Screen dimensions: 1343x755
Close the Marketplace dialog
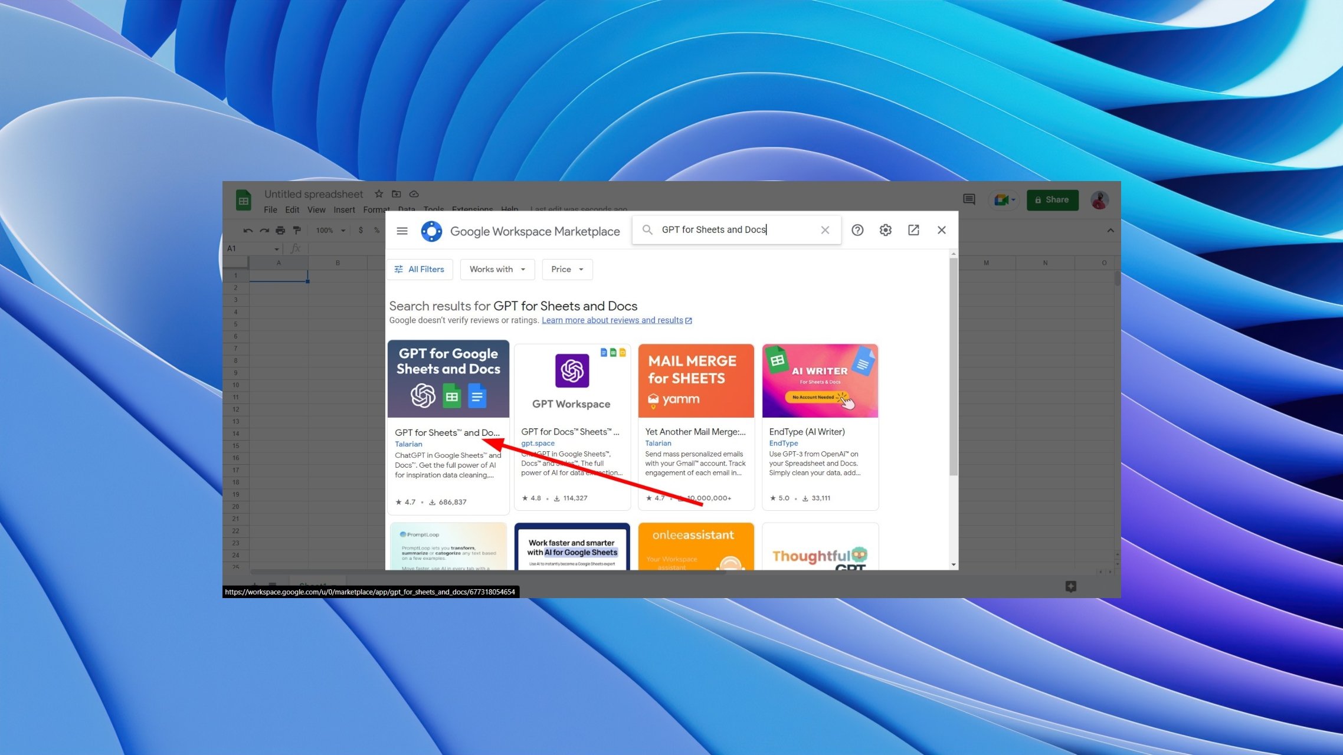click(942, 230)
